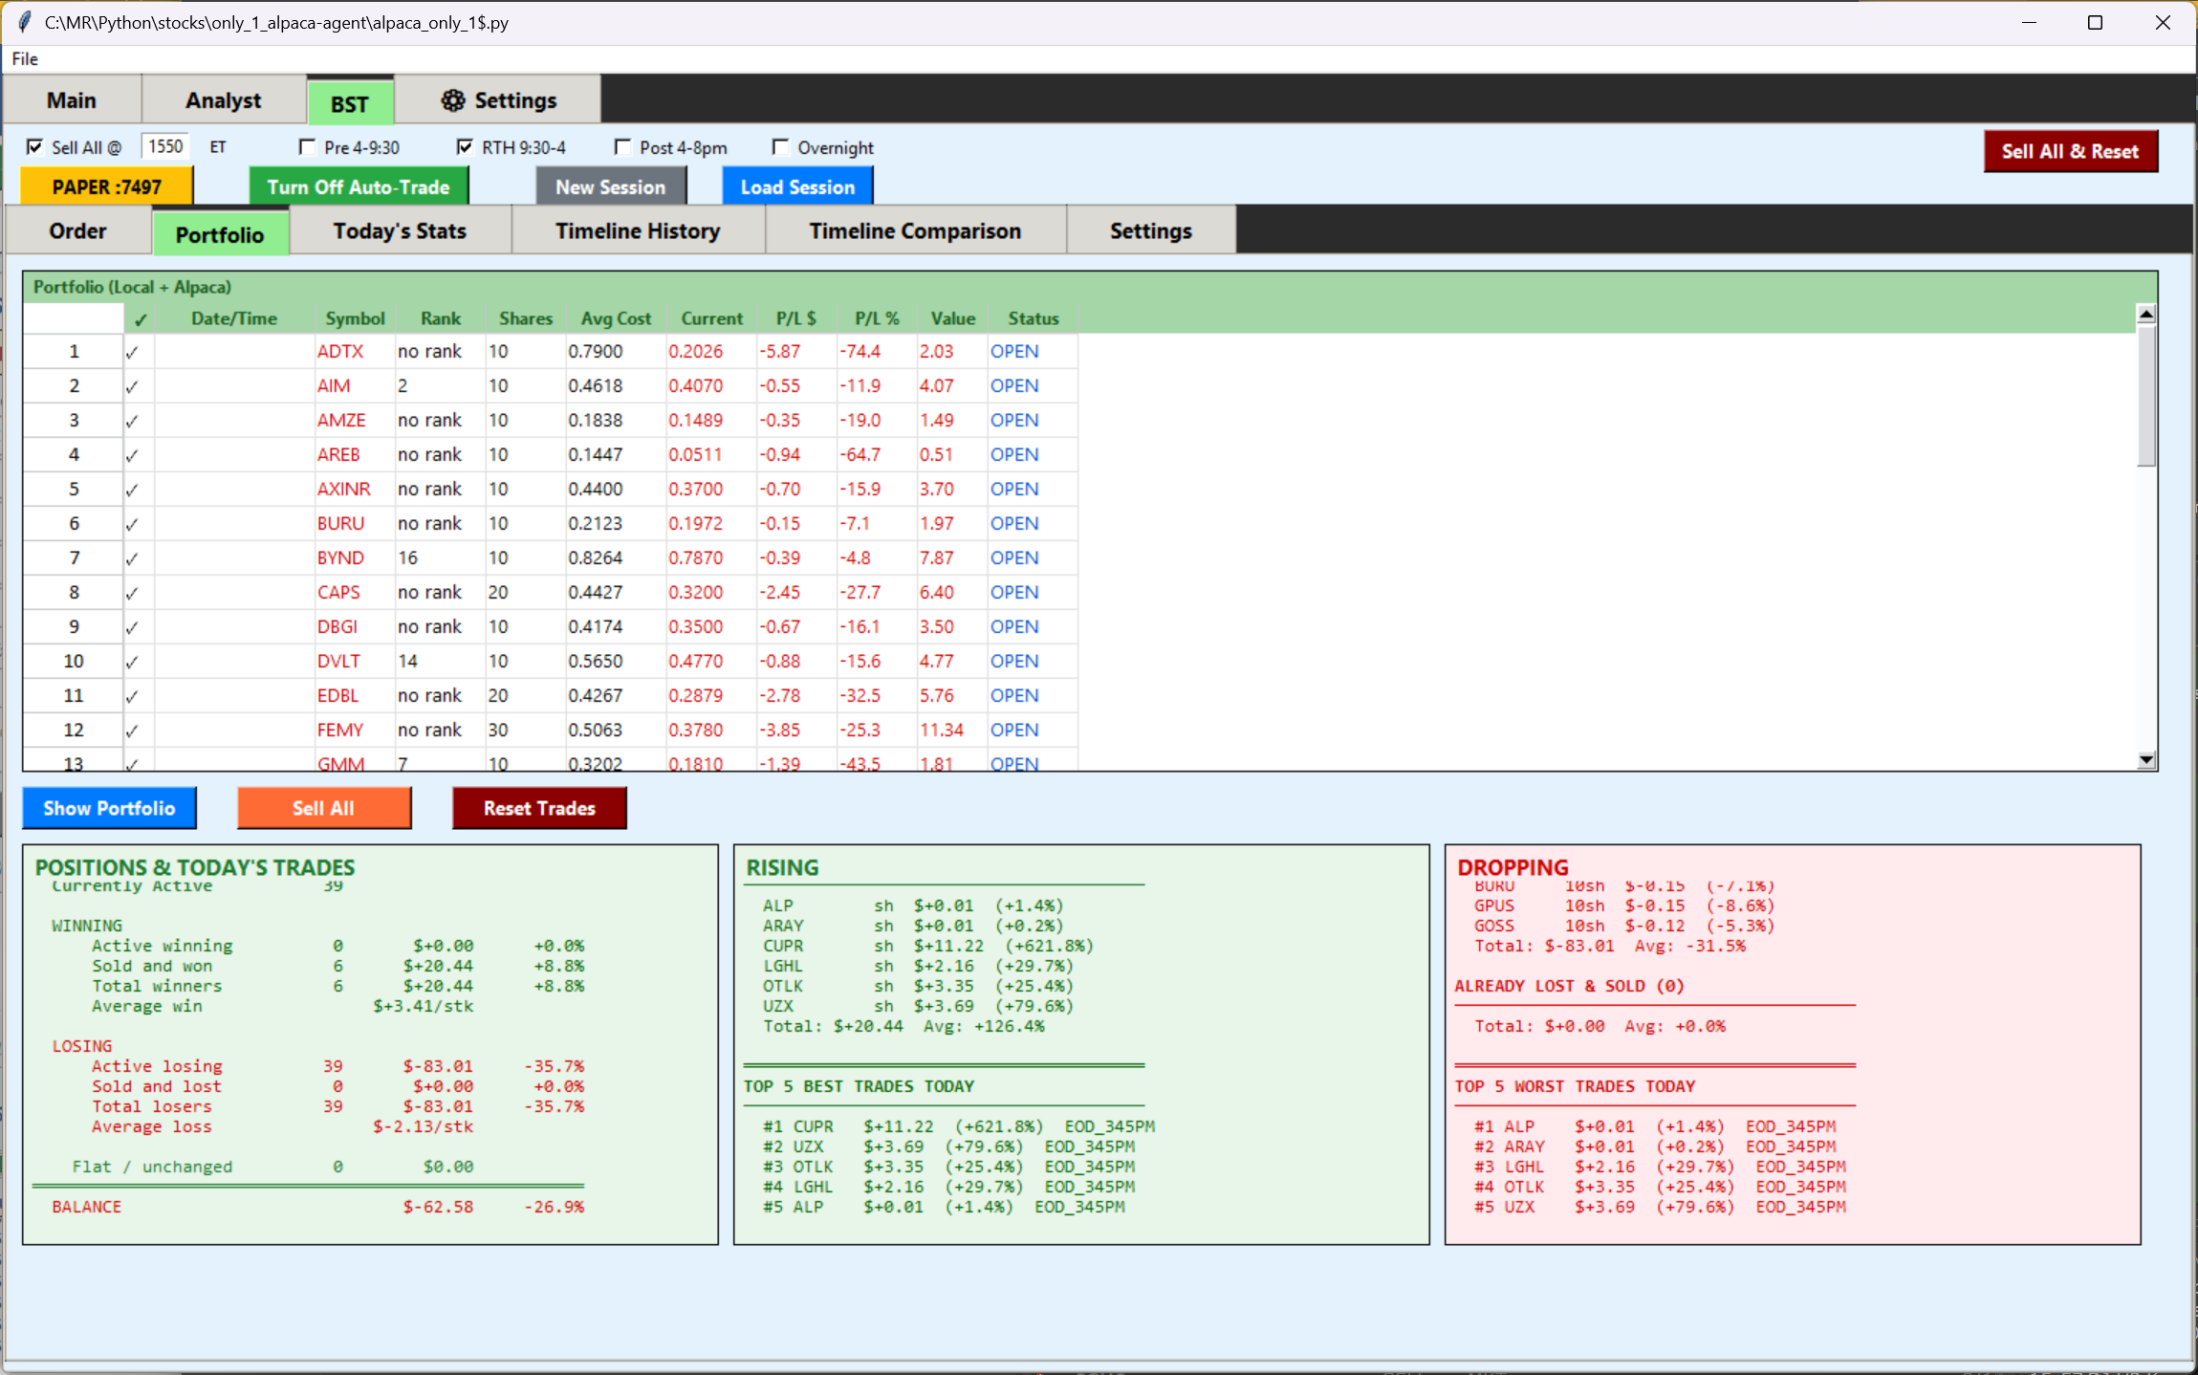2198x1375 pixels.
Task: Enable the Overnight checkbox
Action: click(780, 147)
